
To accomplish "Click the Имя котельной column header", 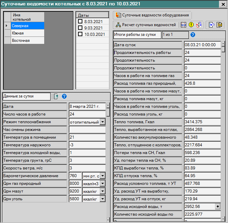I will [27, 17].
